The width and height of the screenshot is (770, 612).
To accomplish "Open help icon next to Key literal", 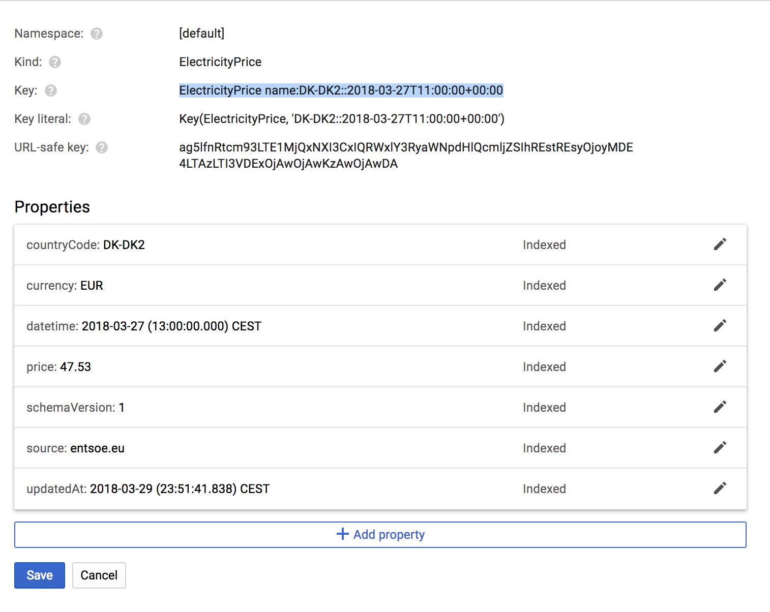I will (x=84, y=119).
